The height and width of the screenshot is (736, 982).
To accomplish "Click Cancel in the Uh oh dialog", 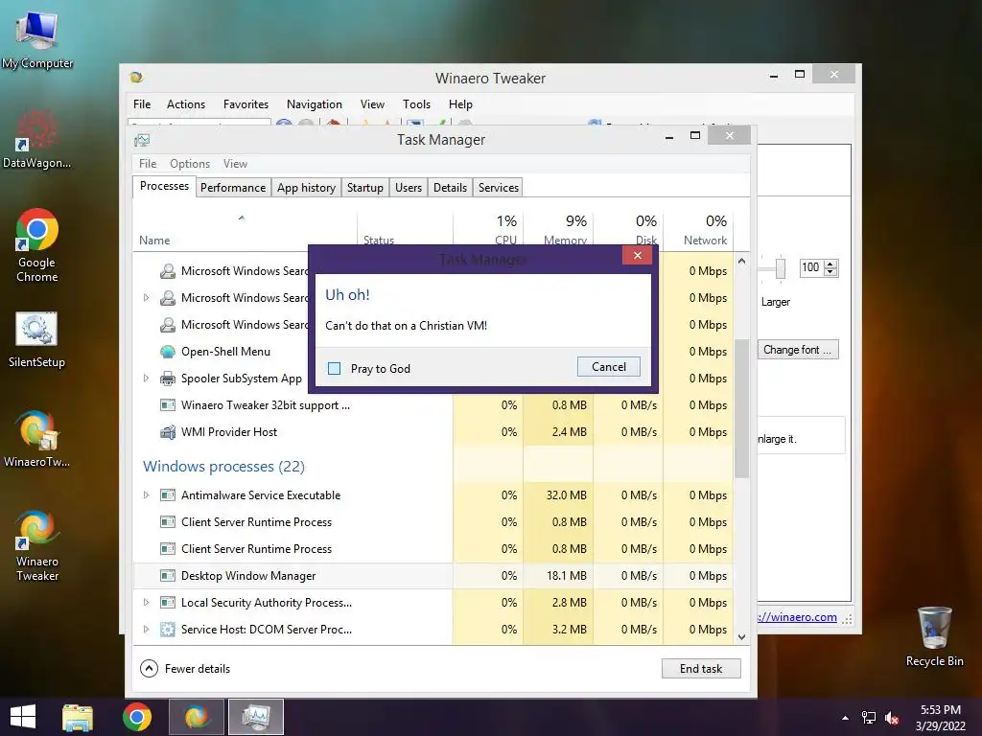I will (609, 367).
